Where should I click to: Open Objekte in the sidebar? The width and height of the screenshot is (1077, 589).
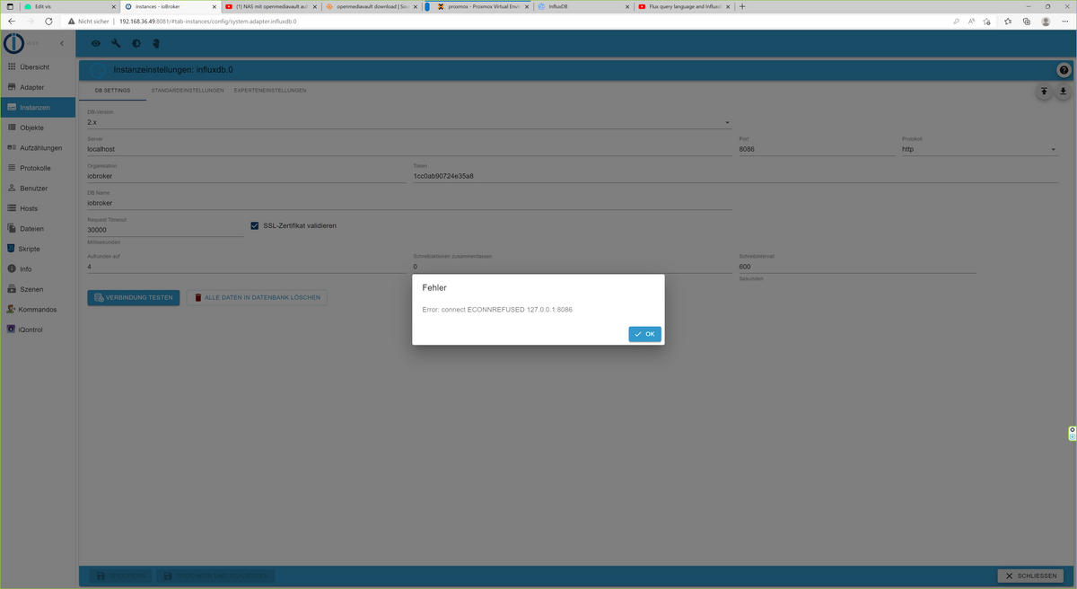pyautogui.click(x=38, y=127)
